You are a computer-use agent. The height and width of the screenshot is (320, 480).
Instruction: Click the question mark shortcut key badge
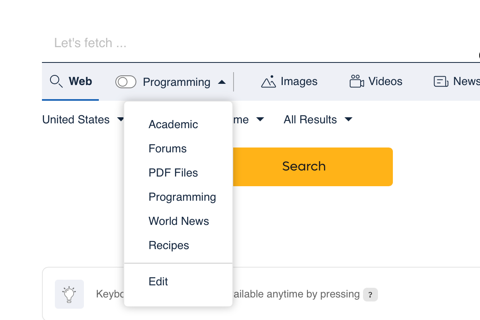pos(370,295)
